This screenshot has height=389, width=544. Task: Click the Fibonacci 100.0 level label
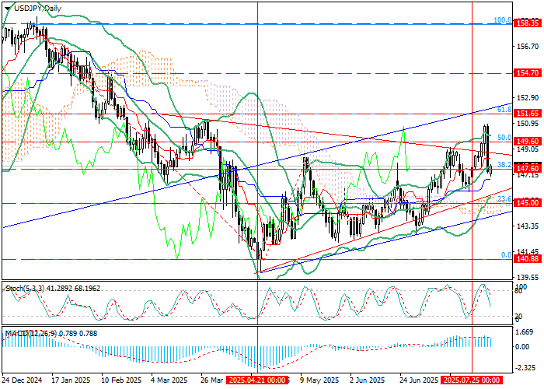click(x=502, y=20)
